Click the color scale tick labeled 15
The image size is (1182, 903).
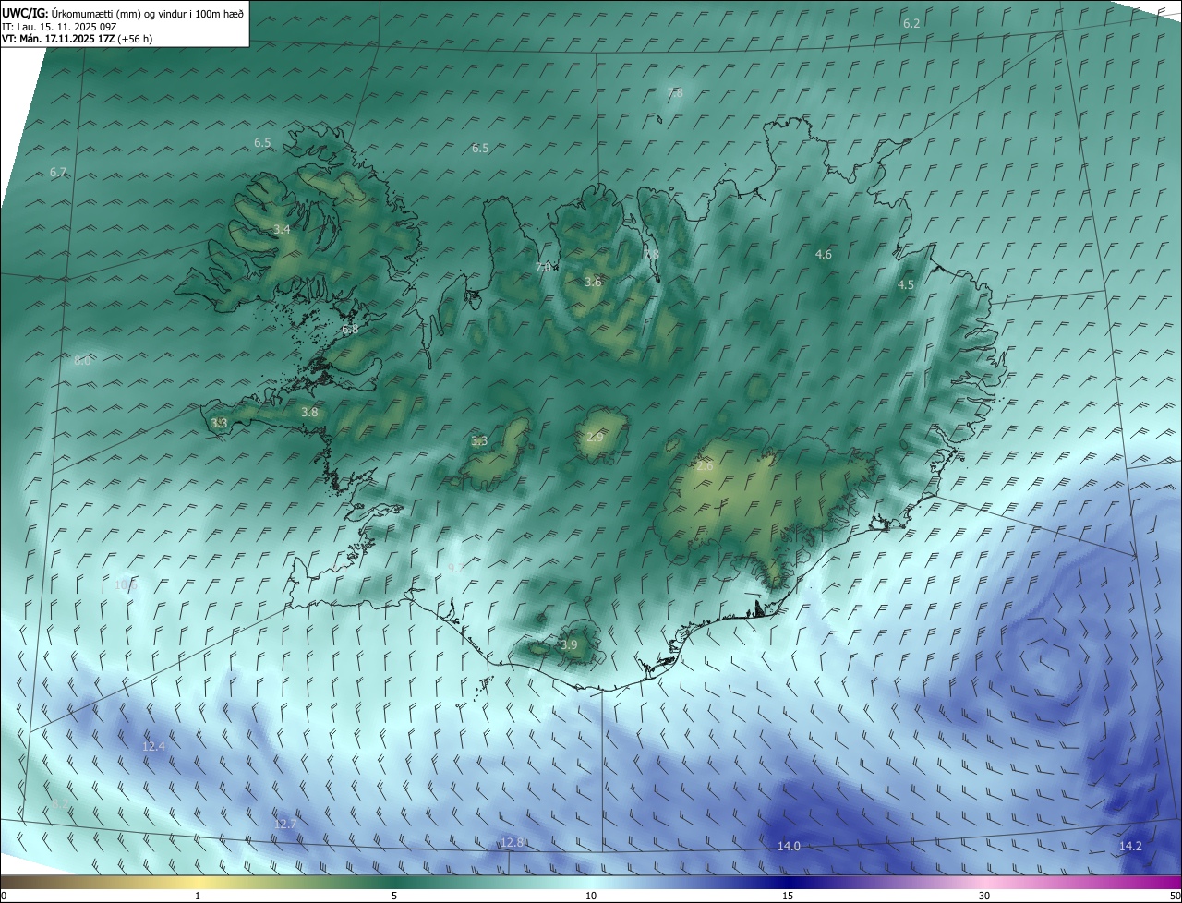tap(788, 896)
